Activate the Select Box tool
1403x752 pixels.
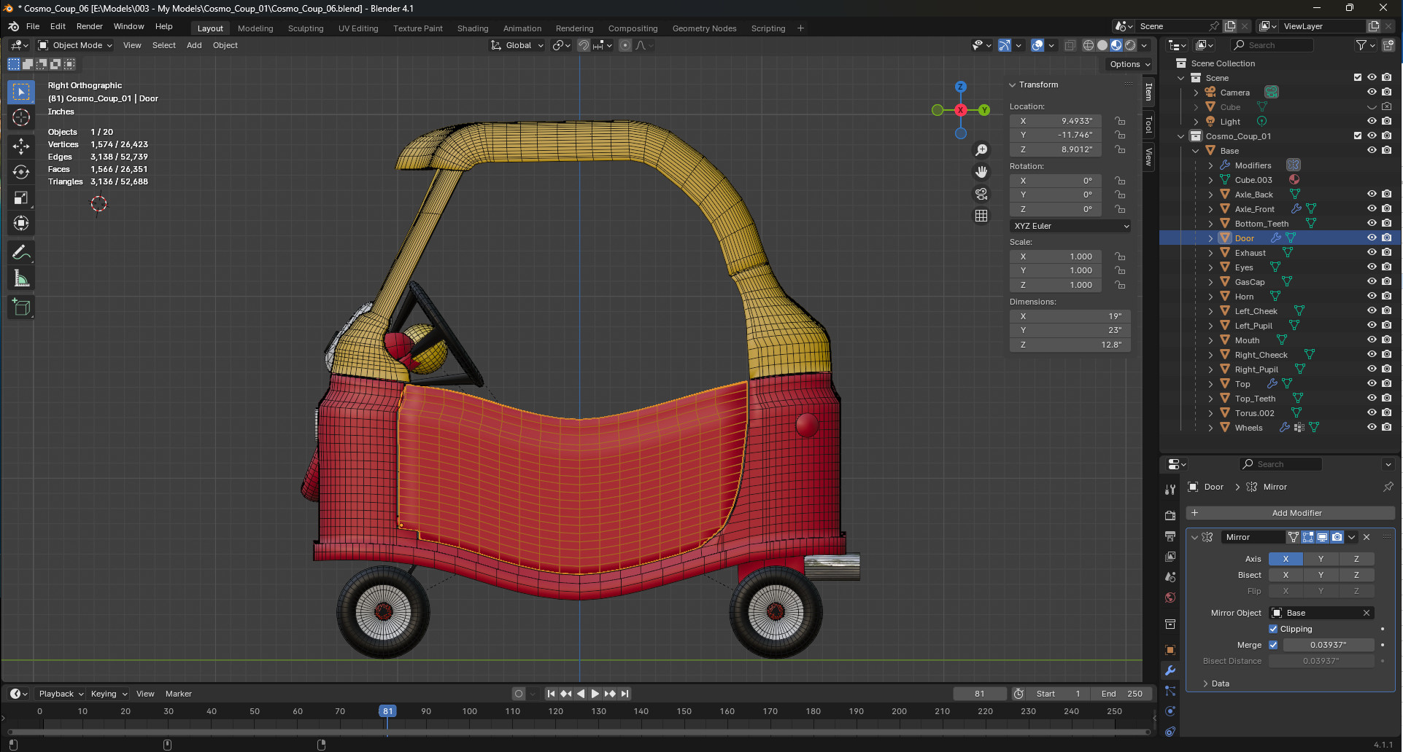pyautogui.click(x=21, y=92)
